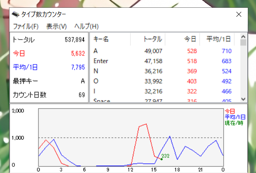Click daily average 683 for Enter
The width and height of the screenshot is (256, 173).
pyautogui.click(x=227, y=61)
